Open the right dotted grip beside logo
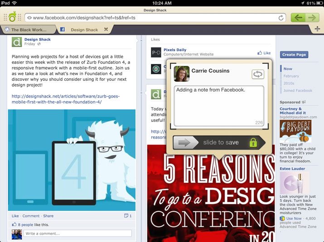This screenshot has width=324, height=242. point(19,17)
